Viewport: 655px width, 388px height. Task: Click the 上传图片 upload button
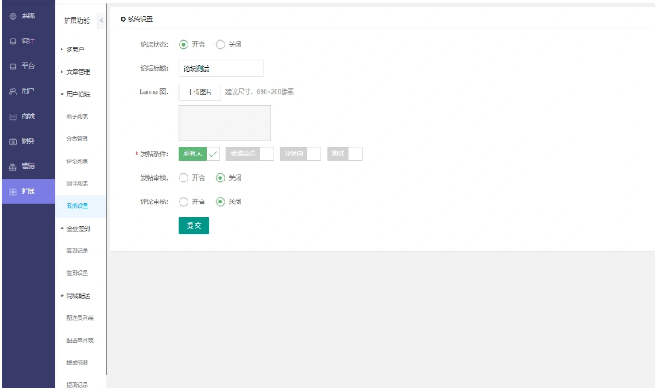click(x=199, y=92)
